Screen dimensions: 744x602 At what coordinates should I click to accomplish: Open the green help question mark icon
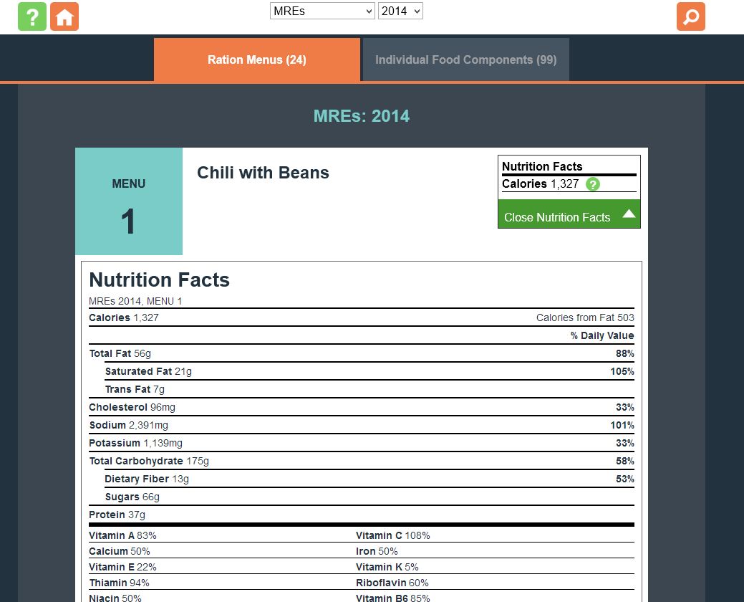[x=32, y=16]
